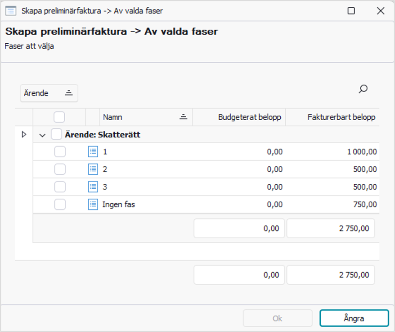Click the 1 000,00 invoiceable amount
This screenshot has width=395, height=332.
tap(362, 152)
